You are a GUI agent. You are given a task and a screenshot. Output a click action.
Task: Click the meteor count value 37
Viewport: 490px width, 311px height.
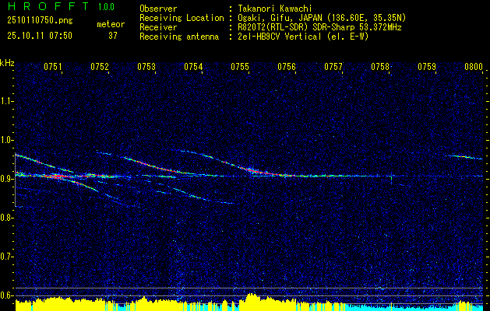click(x=112, y=36)
